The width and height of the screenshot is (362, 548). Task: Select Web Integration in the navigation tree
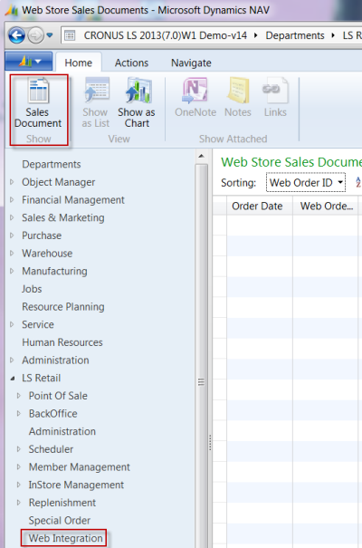point(66,538)
